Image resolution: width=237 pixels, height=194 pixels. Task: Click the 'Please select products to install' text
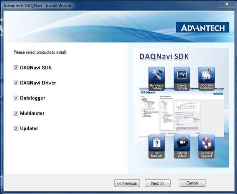pyautogui.click(x=40, y=52)
